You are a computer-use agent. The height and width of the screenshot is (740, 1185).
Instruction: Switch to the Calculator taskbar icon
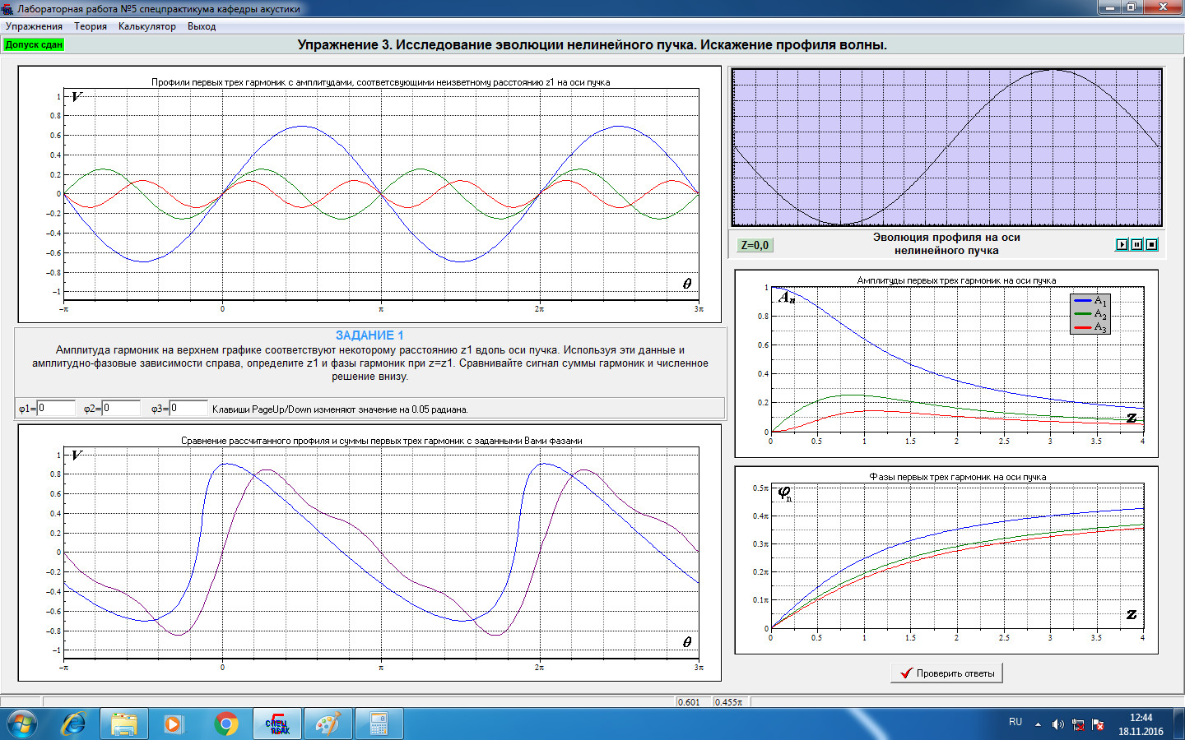[x=379, y=724]
